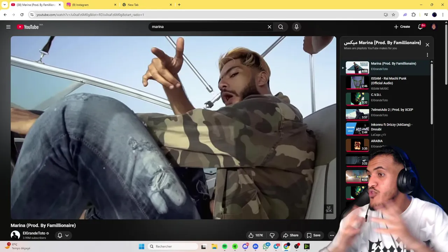Open media controls in Chrome toolbar
Screen dimensions: 448x252
[x=426, y=15]
